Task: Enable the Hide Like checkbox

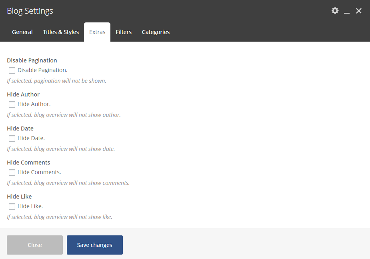Action: coord(12,207)
